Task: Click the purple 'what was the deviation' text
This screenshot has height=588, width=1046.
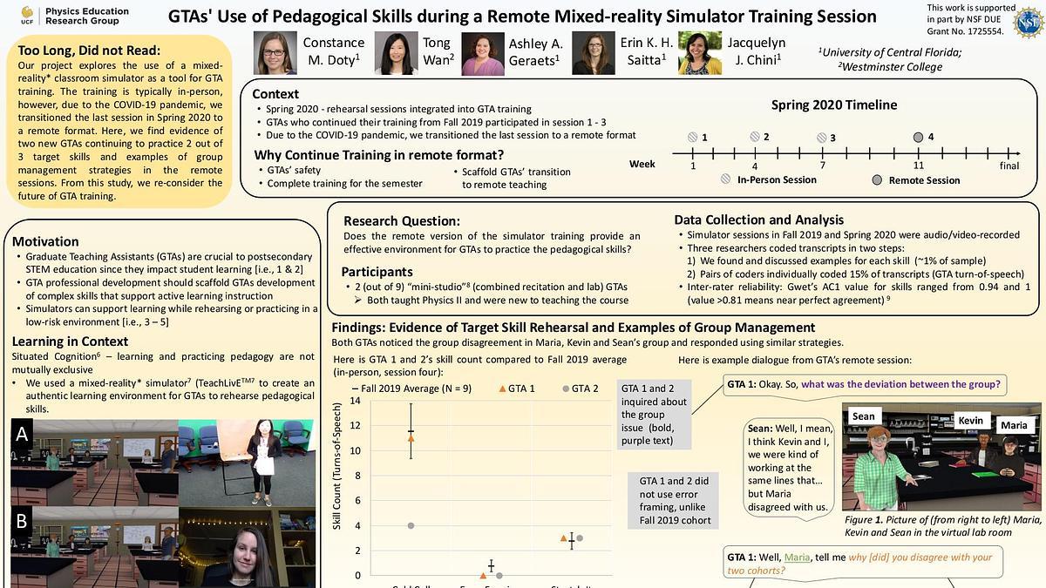Action: pos(900,384)
